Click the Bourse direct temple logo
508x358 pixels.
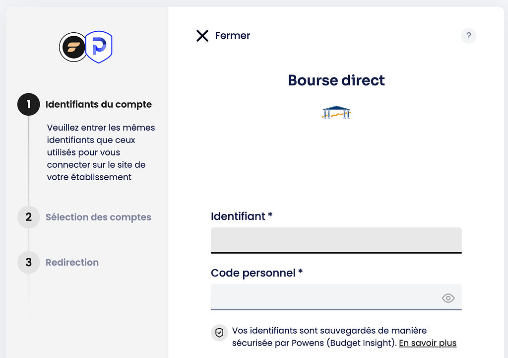(x=336, y=113)
